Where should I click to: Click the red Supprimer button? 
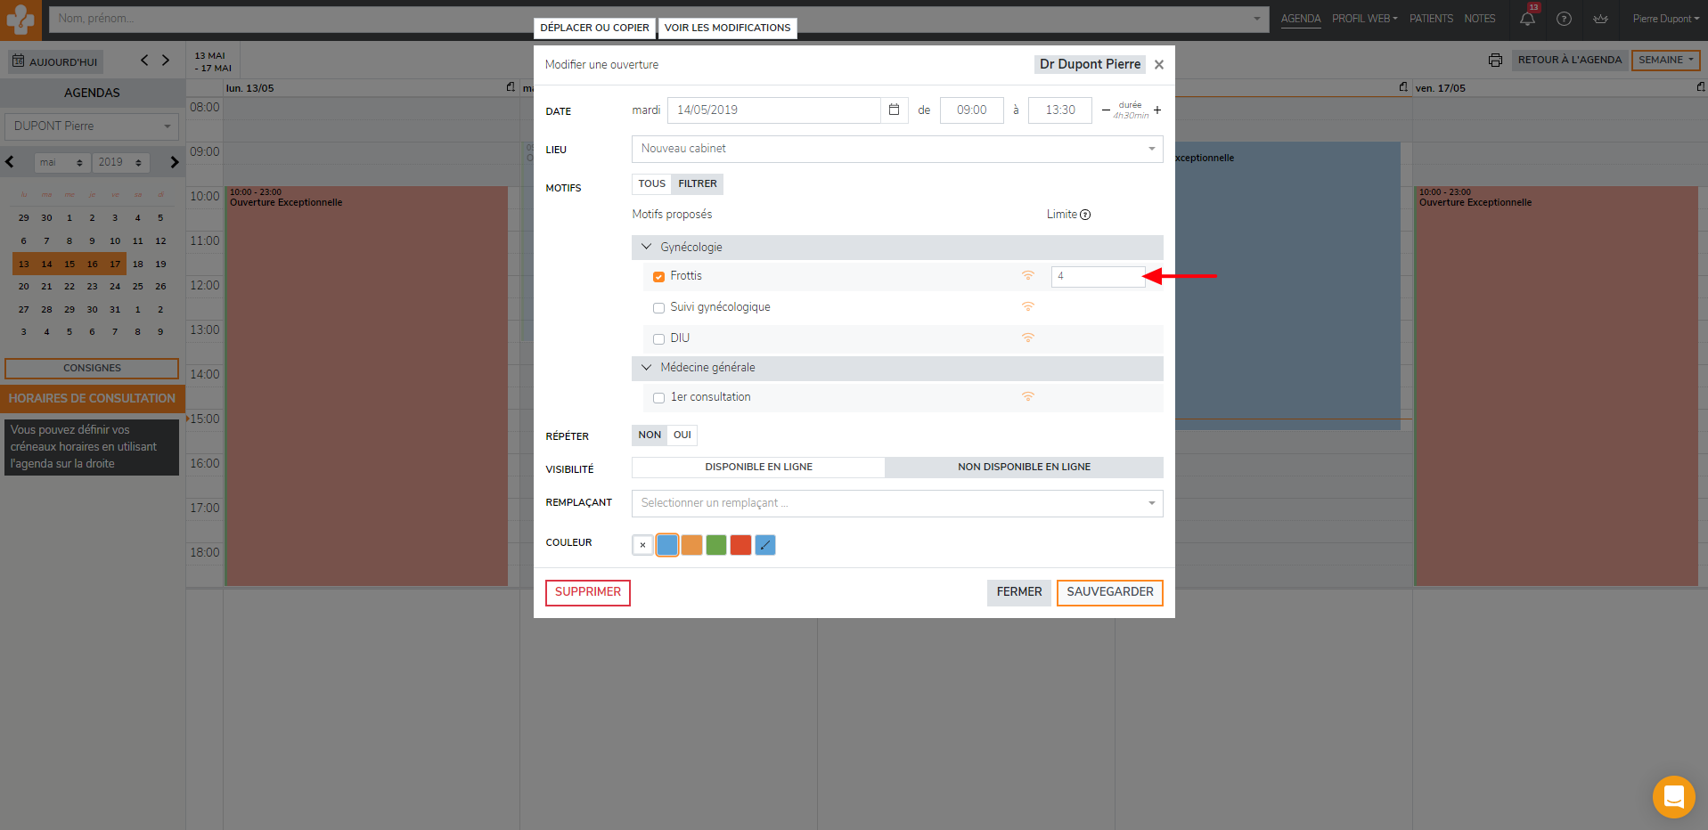587,592
